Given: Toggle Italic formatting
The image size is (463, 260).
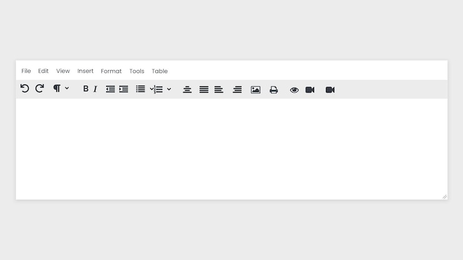Looking at the screenshot, I should [x=95, y=89].
